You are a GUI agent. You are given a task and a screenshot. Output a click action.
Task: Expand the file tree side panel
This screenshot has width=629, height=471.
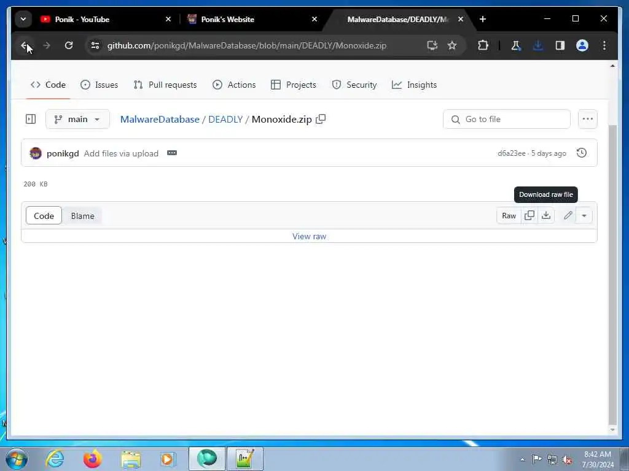click(31, 119)
